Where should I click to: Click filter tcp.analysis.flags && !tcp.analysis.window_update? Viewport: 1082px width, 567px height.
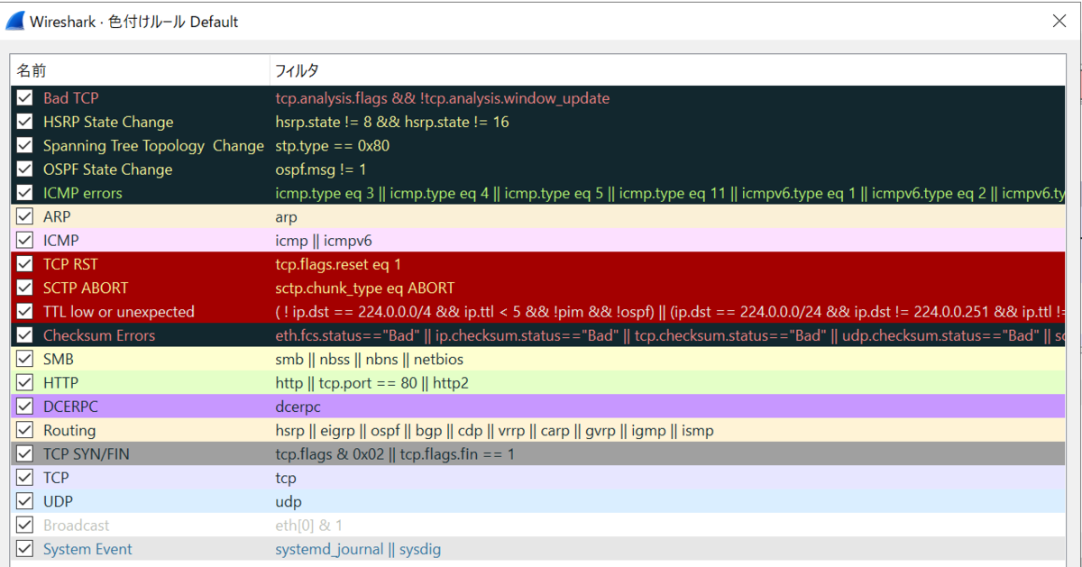tap(443, 98)
